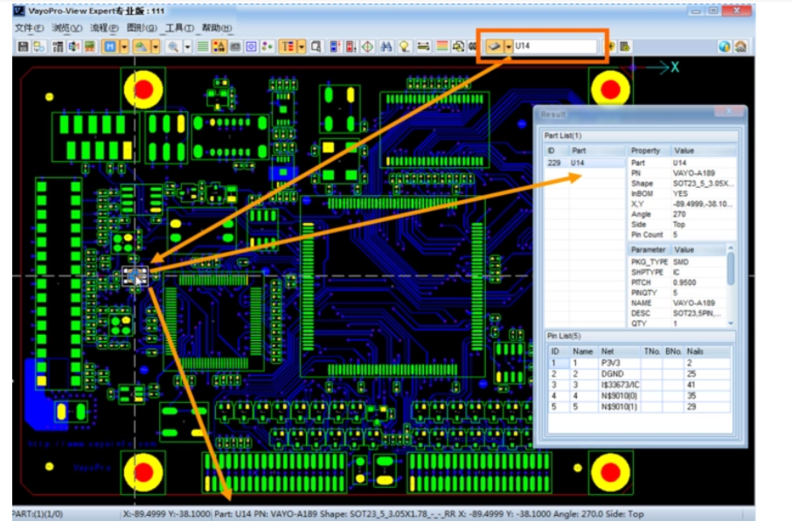Click the PITCH value 0.9500
Image resolution: width=792 pixels, height=528 pixels.
pos(684,282)
